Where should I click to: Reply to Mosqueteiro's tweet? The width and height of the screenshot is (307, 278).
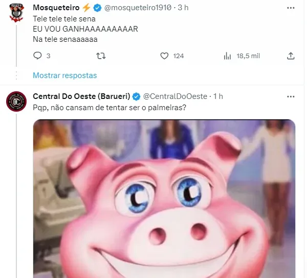click(37, 56)
